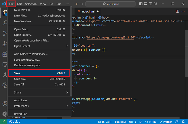Open the Selection menu

31,4
